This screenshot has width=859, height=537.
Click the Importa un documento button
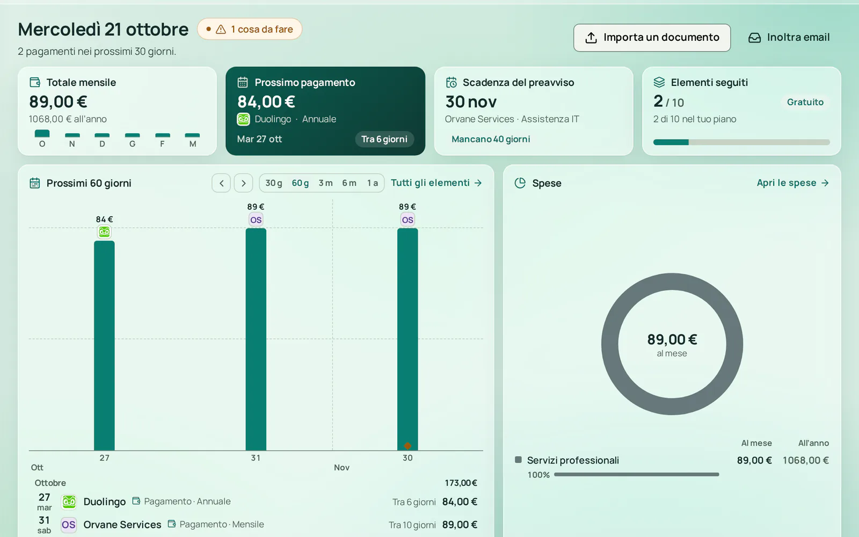[652, 38]
